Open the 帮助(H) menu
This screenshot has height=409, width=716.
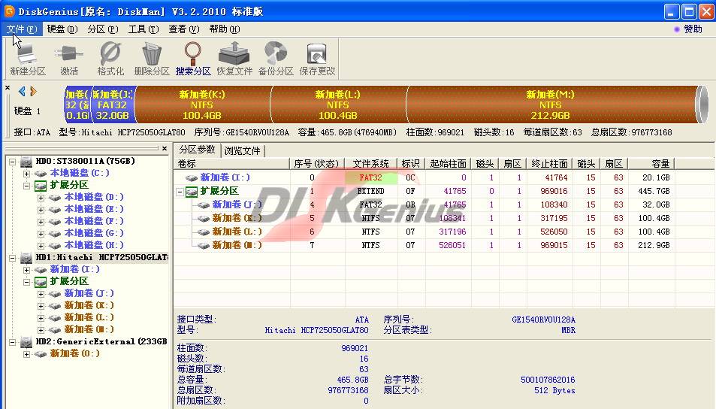tap(224, 29)
